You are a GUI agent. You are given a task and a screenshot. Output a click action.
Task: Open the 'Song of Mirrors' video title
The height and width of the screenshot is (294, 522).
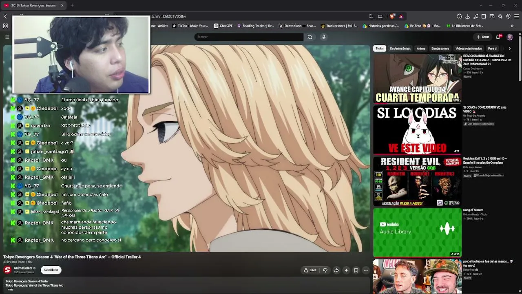pyautogui.click(x=473, y=210)
